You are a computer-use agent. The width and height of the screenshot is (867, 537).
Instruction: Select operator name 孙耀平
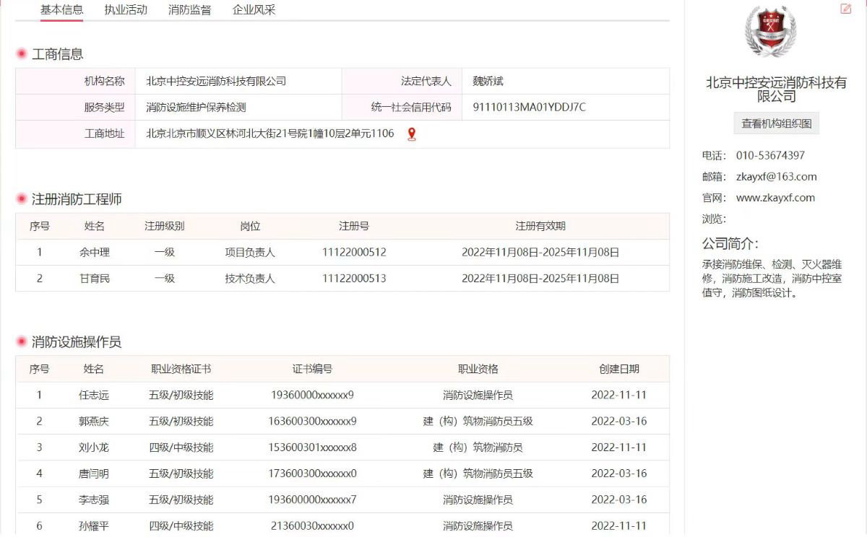[94, 525]
